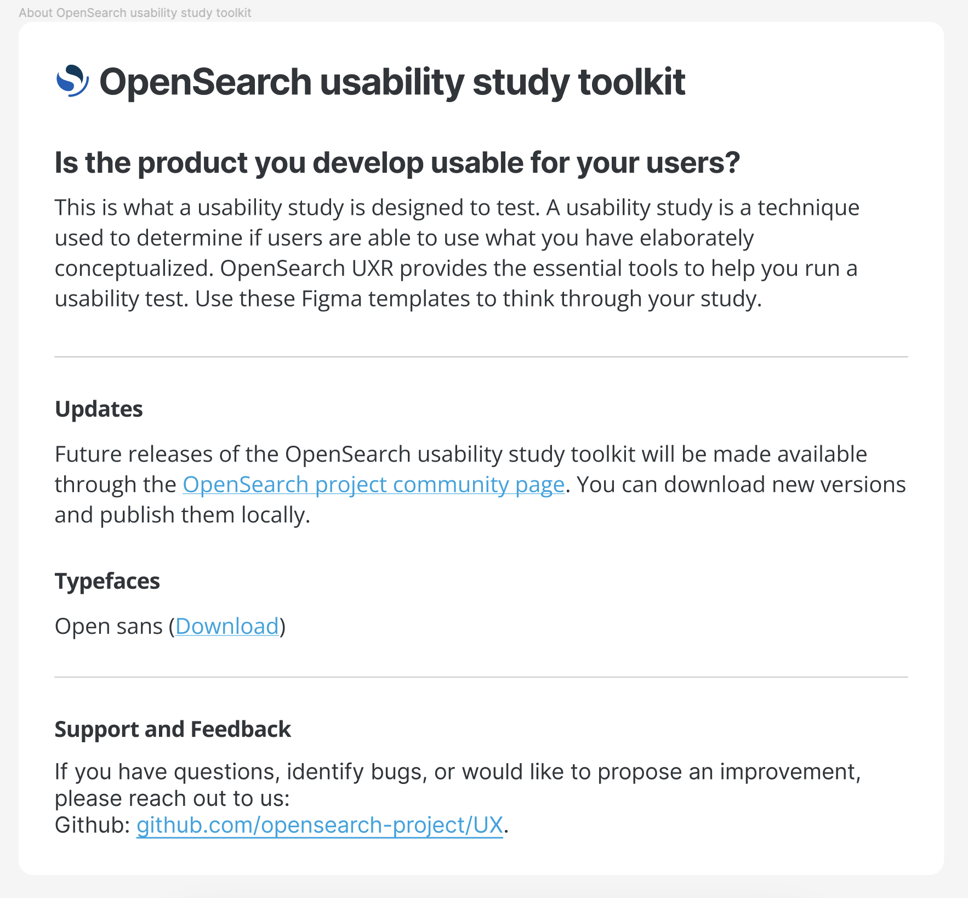
Task: Click the OpenSearch logo icon
Action: tap(72, 81)
